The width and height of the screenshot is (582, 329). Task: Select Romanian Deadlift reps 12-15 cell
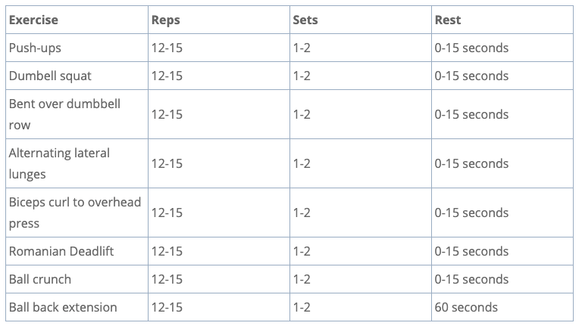click(167, 251)
